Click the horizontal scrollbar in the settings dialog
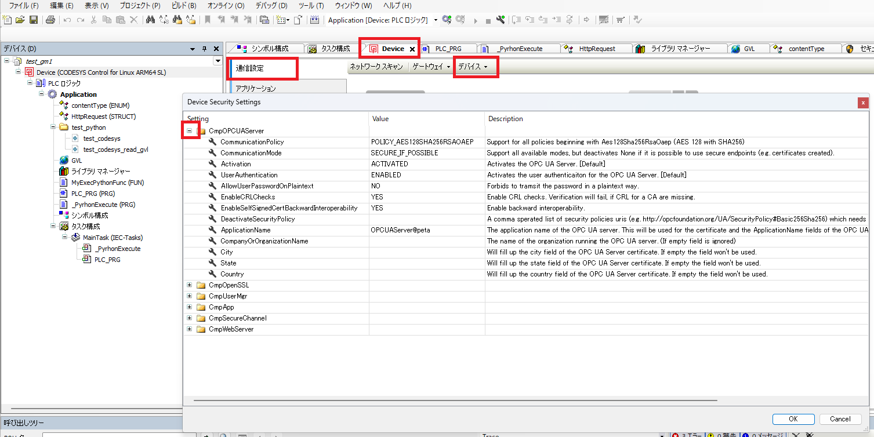This screenshot has height=437, width=874. [455, 400]
